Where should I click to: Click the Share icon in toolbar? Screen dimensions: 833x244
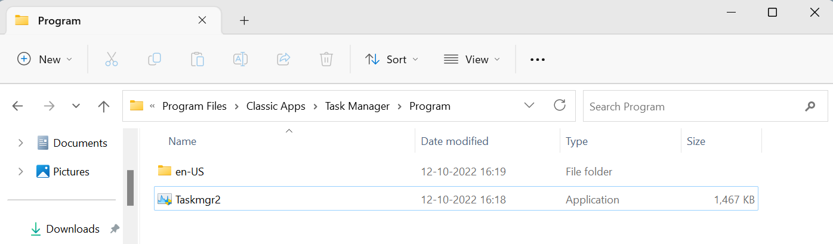283,59
